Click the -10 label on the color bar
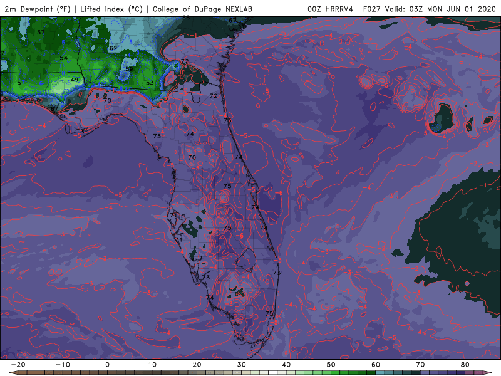The image size is (501, 376). click(x=63, y=365)
